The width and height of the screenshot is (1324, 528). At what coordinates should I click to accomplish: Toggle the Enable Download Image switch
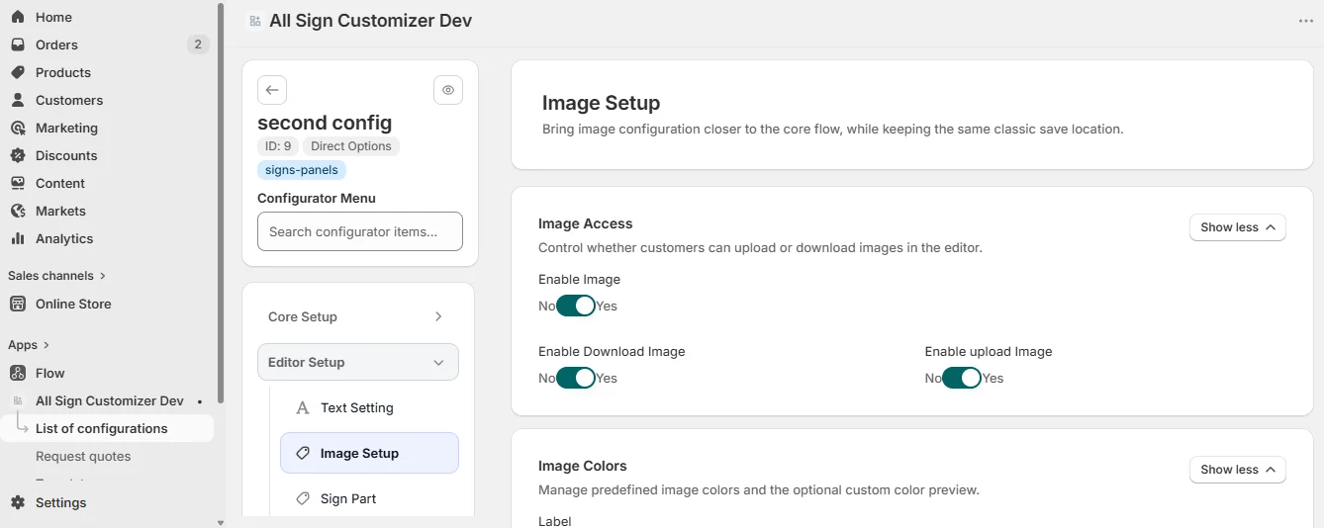pos(576,378)
